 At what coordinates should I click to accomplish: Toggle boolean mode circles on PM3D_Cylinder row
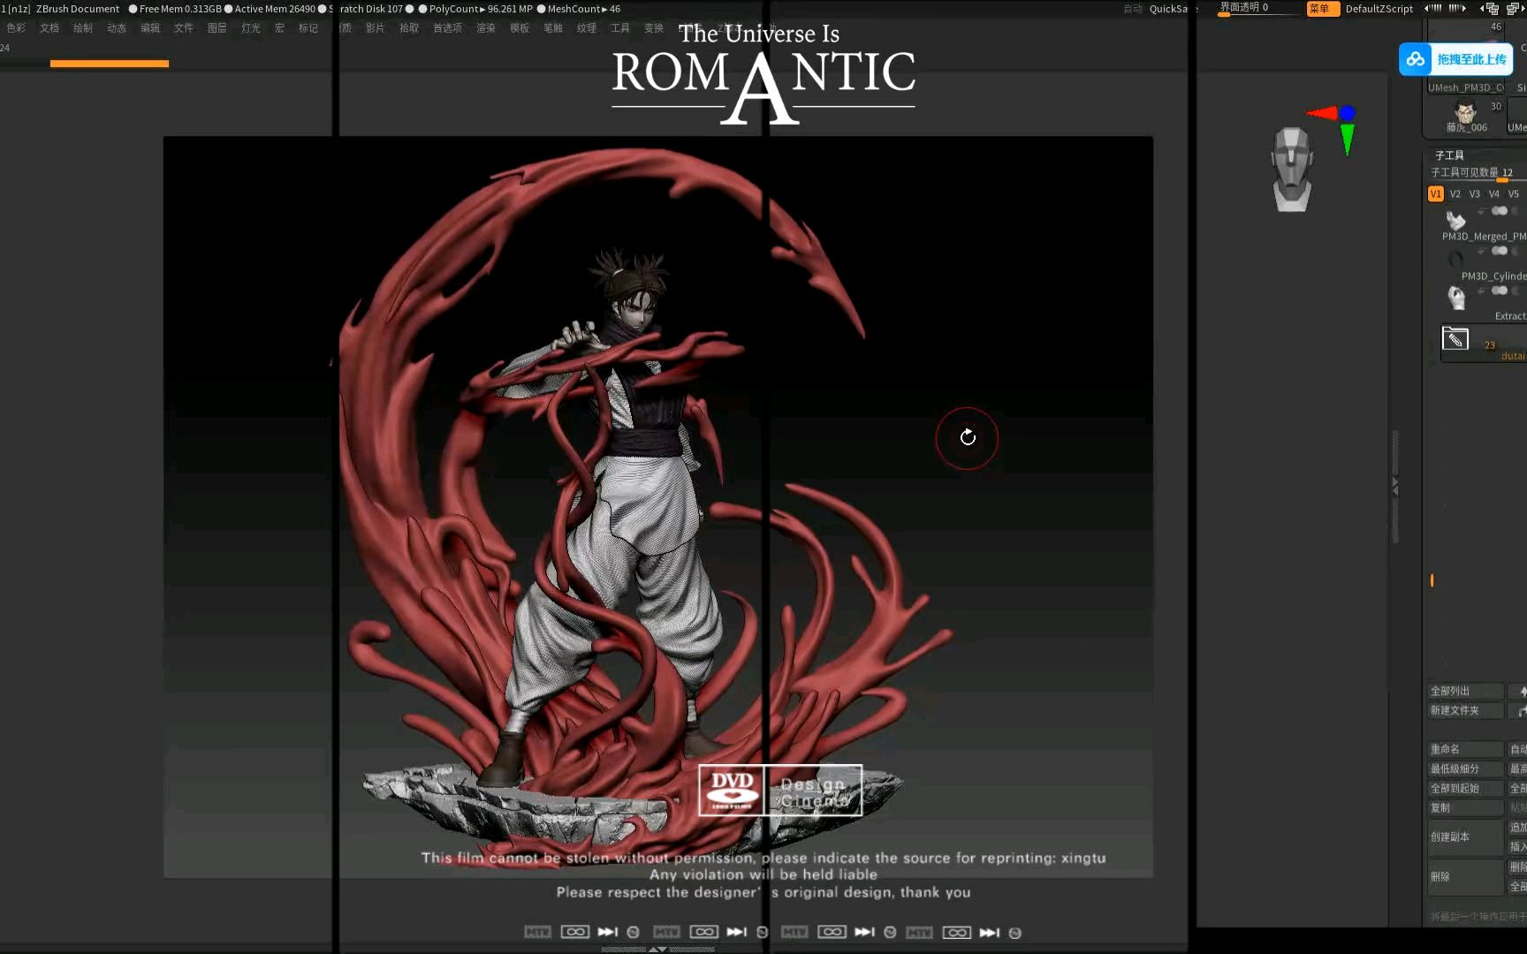tap(1500, 251)
